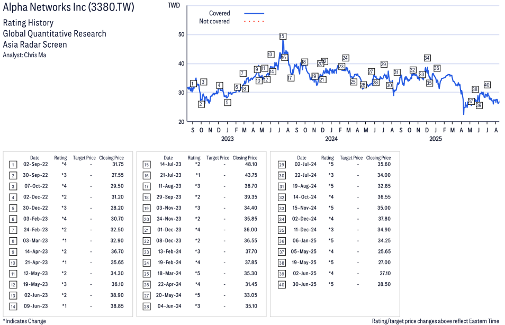Viewport: 505px width, 325px height.
Task: Click chart marker 17 below the price line
Action: 291,78
